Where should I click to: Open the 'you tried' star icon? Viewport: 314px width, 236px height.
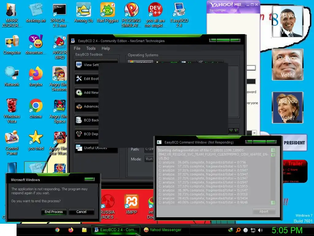[x=36, y=140]
